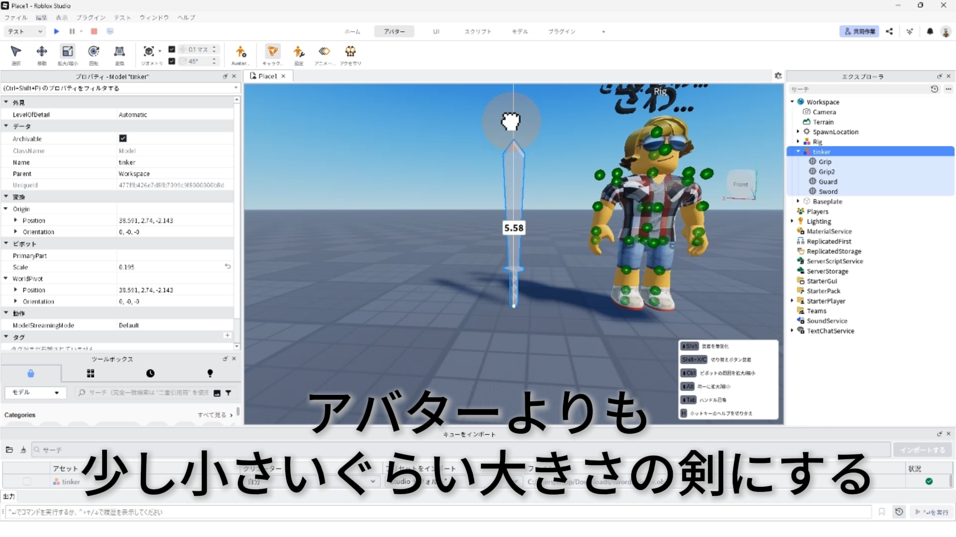Screen dimensions: 956x537
Task: Select the Rotate (回転) tool
Action: point(94,52)
